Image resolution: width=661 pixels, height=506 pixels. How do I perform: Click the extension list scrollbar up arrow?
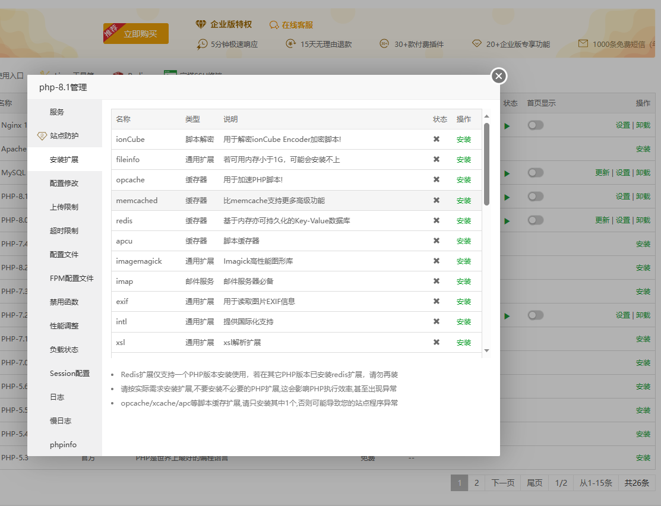486,116
